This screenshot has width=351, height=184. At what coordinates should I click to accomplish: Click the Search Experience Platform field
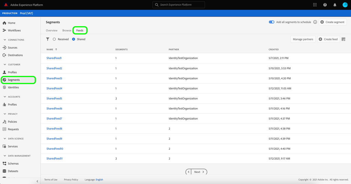[178, 5]
